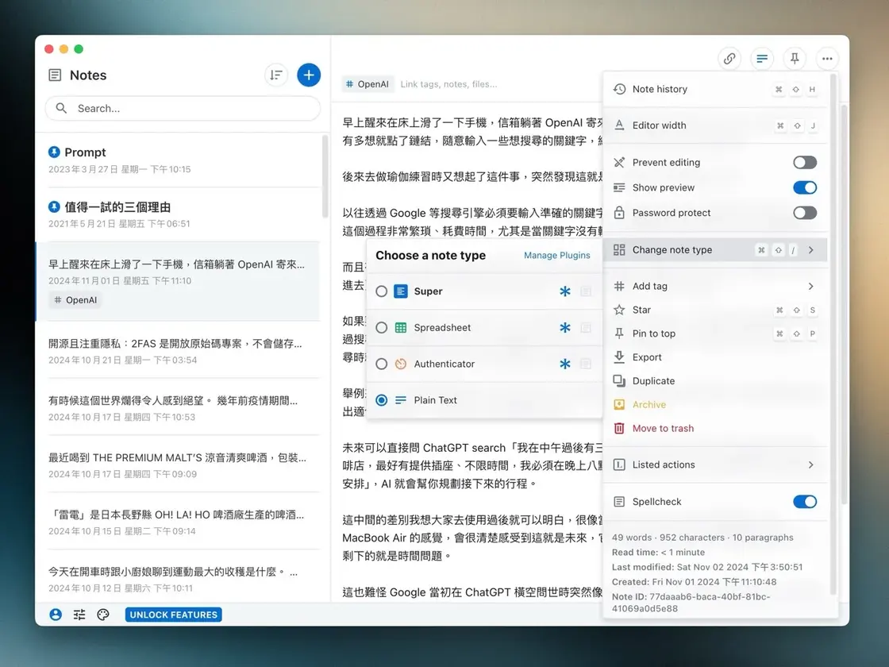The image size is (889, 667).
Task: Turn off the Show preview switch
Action: 805,187
